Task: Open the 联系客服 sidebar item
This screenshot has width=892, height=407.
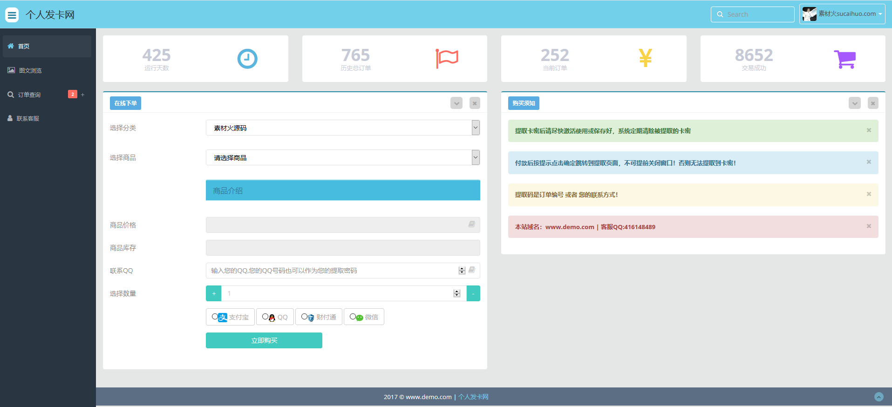Action: point(47,118)
